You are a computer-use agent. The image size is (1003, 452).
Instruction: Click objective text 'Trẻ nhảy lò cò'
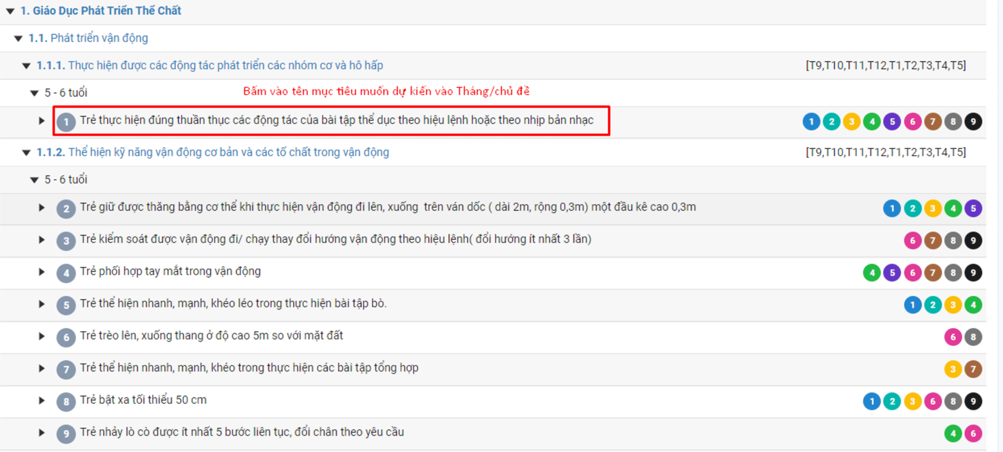pos(242,432)
